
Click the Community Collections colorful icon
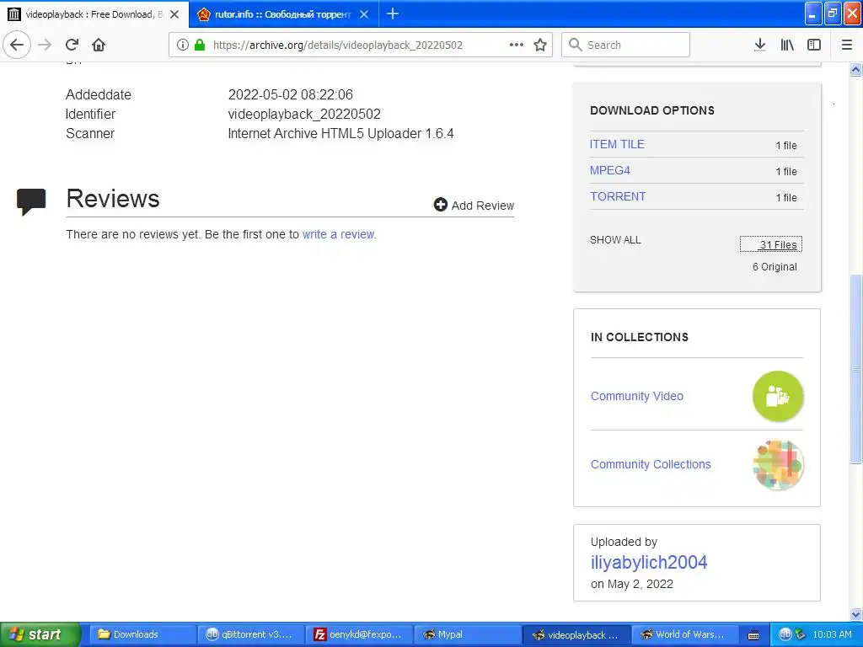click(778, 464)
